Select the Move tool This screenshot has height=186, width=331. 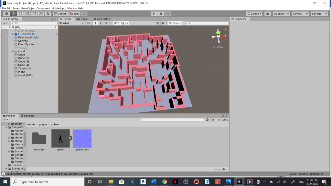[x=13, y=14]
